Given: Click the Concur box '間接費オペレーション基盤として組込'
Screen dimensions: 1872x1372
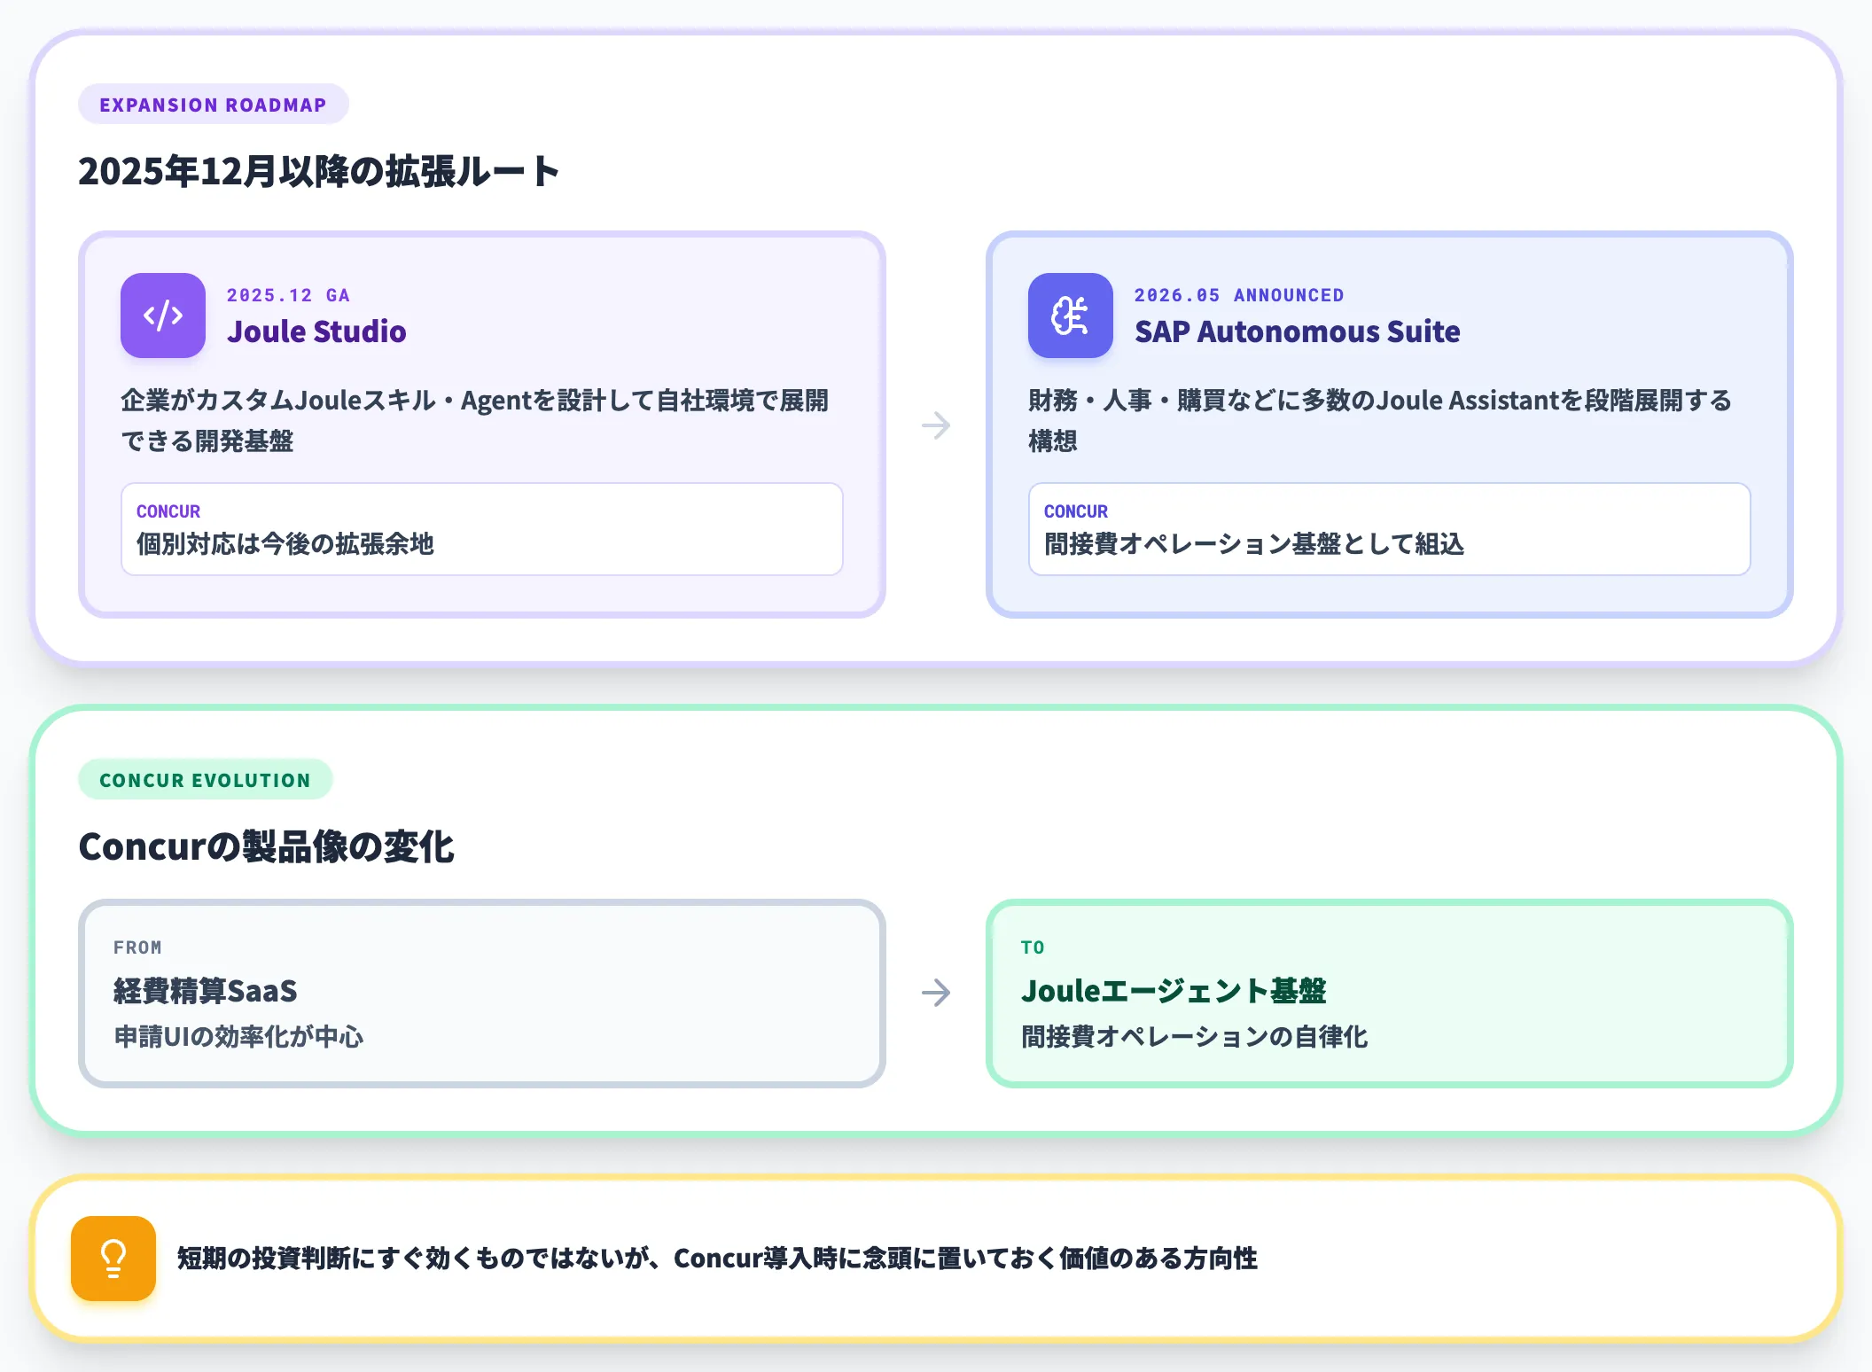Looking at the screenshot, I should [1390, 529].
